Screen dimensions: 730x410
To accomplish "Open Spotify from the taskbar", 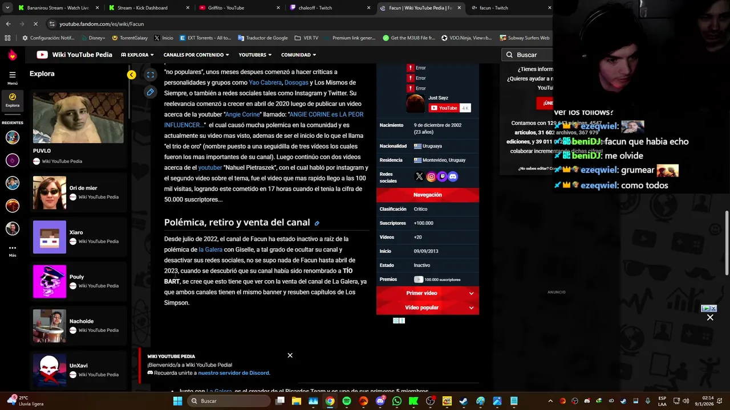I will coord(347,401).
